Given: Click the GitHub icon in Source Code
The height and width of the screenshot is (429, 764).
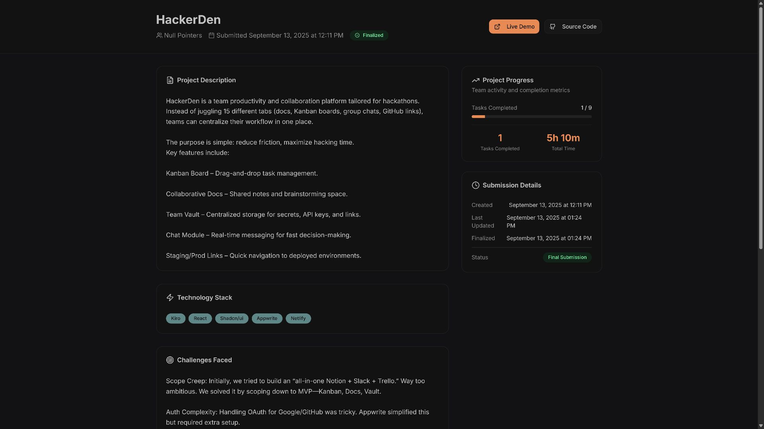Looking at the screenshot, I should (x=552, y=27).
